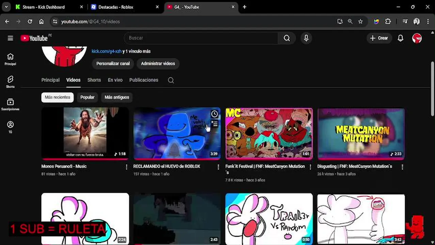Open the notifications bell

(400, 38)
